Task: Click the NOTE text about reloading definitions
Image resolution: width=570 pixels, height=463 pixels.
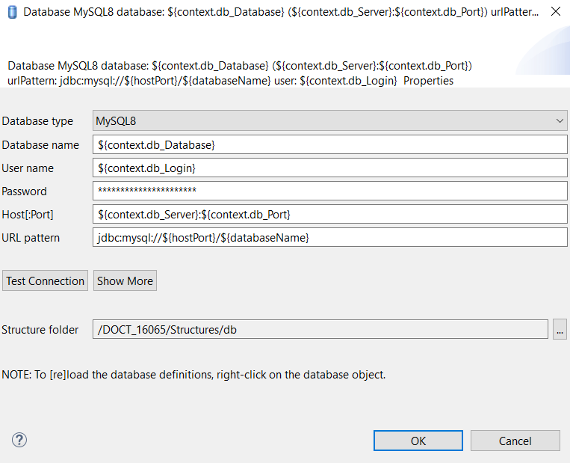Action: pyautogui.click(x=193, y=374)
